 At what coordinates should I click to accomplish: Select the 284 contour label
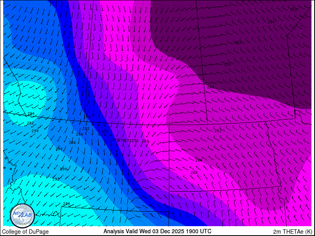[x=80, y=135]
